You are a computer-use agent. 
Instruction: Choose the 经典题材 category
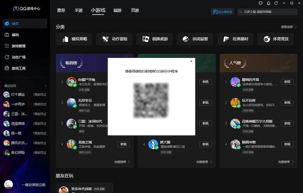pos(235,39)
